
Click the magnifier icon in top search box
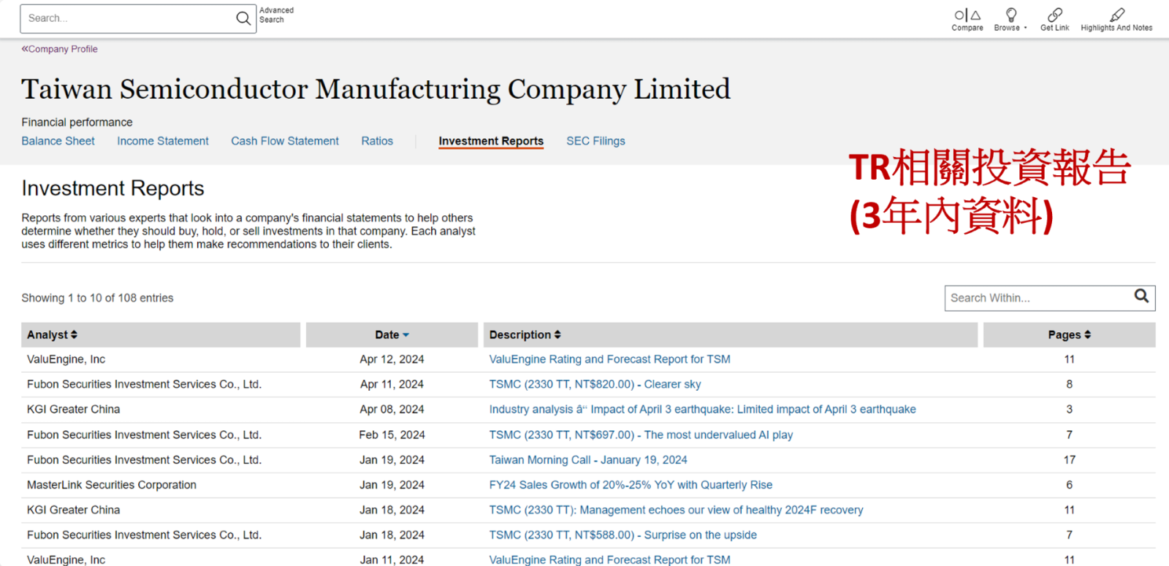tap(243, 18)
